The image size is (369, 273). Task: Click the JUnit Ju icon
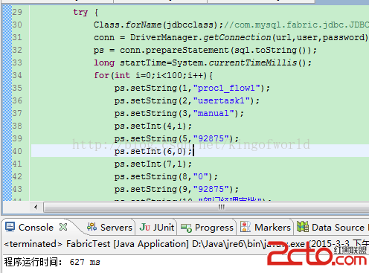[x=145, y=227]
